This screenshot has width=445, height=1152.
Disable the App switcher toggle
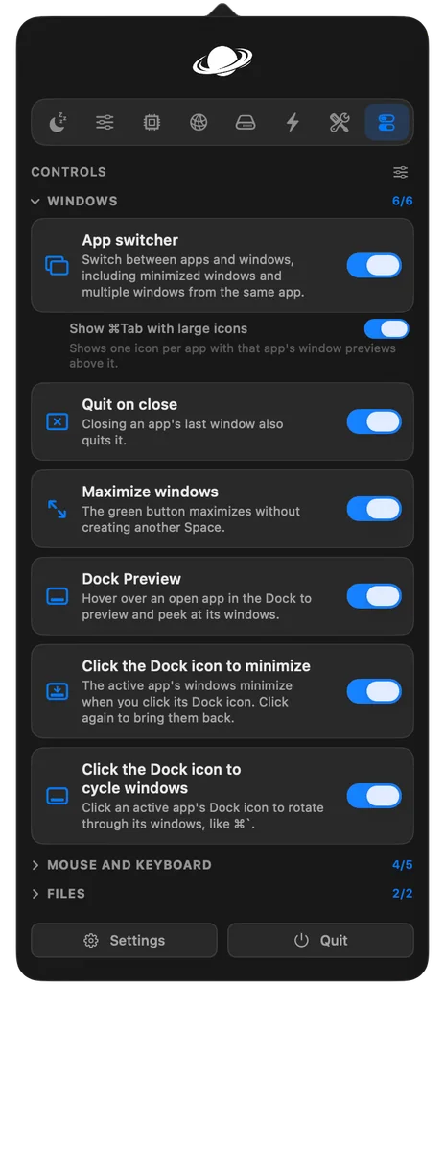(x=374, y=266)
